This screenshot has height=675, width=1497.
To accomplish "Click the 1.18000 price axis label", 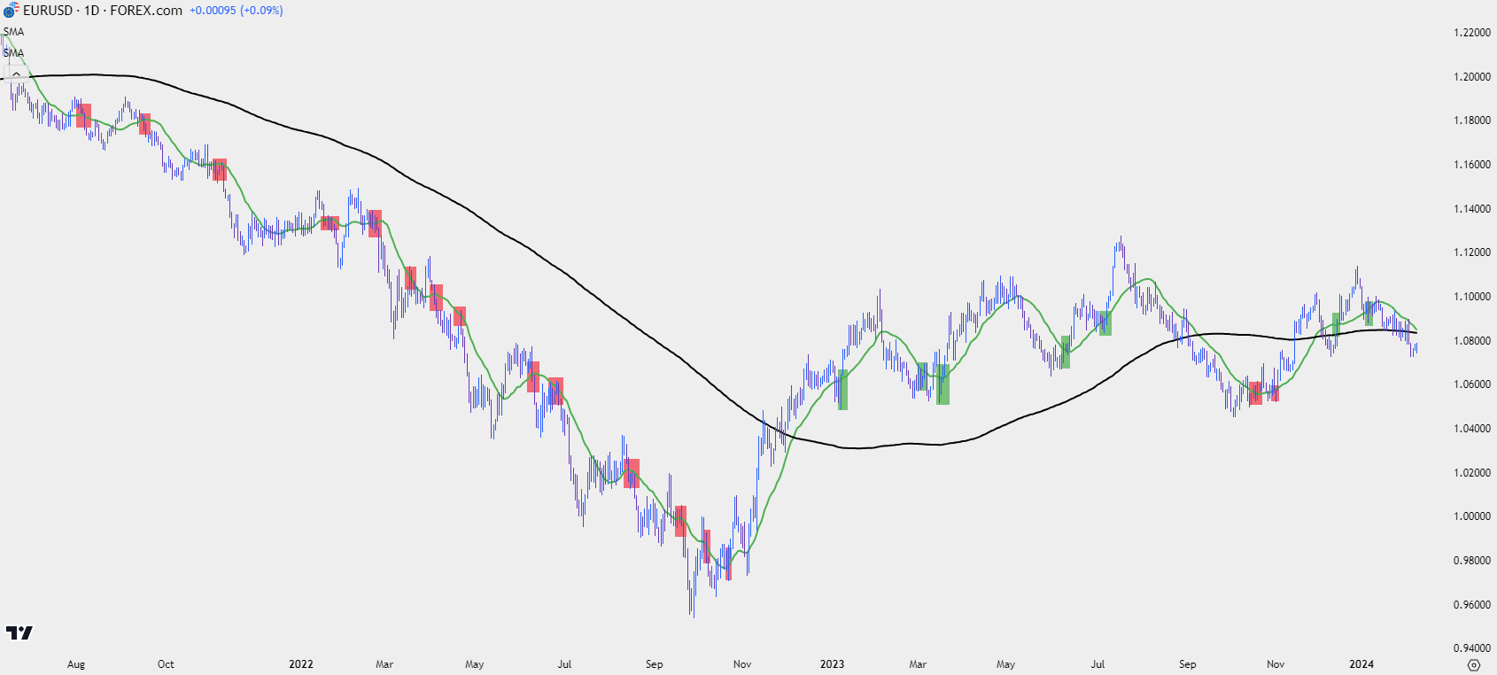I will 1472,120.
